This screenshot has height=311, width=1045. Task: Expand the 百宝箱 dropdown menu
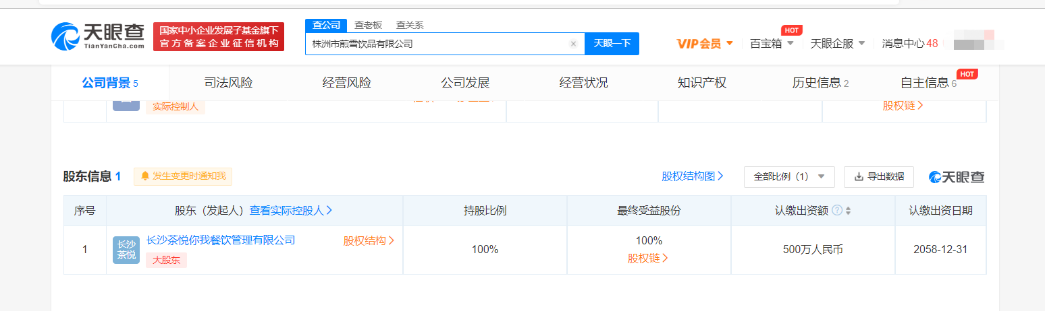[x=772, y=44]
